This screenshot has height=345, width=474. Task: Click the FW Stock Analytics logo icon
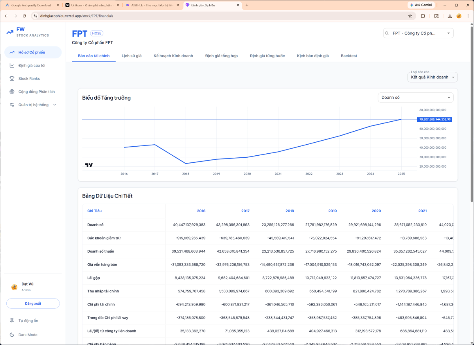tap(10, 32)
